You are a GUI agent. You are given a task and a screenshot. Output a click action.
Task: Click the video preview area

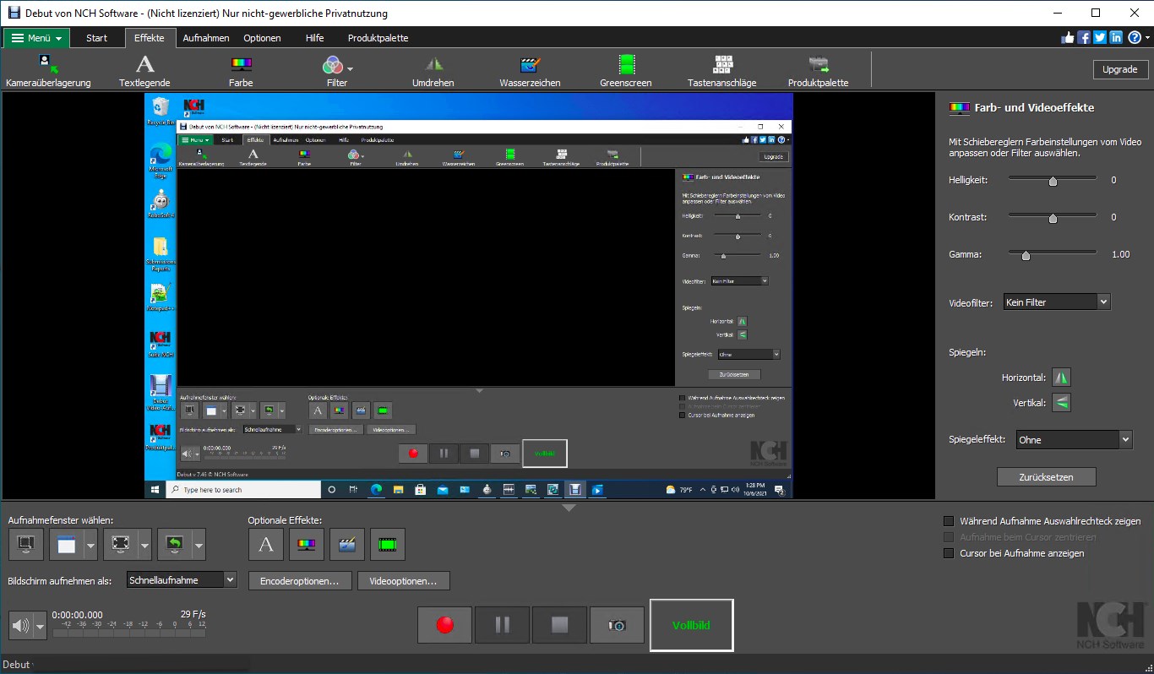click(x=468, y=295)
